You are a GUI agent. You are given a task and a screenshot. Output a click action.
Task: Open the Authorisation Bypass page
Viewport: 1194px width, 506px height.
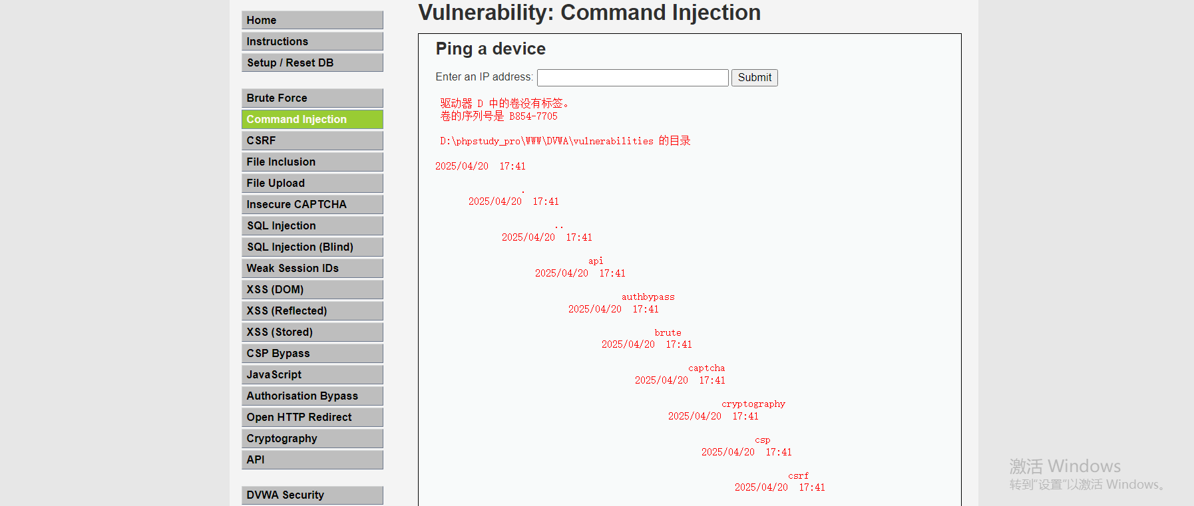(x=312, y=396)
